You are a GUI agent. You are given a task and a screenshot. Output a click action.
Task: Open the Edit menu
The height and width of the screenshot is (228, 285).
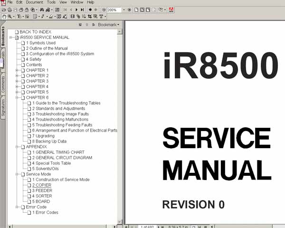pyautogui.click(x=19, y=2)
